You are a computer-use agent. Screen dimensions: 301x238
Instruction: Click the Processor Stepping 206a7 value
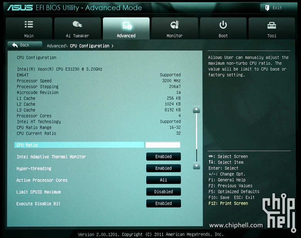175,86
